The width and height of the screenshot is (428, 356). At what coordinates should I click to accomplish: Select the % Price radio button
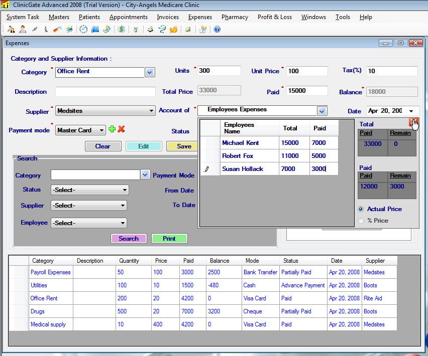click(x=361, y=221)
